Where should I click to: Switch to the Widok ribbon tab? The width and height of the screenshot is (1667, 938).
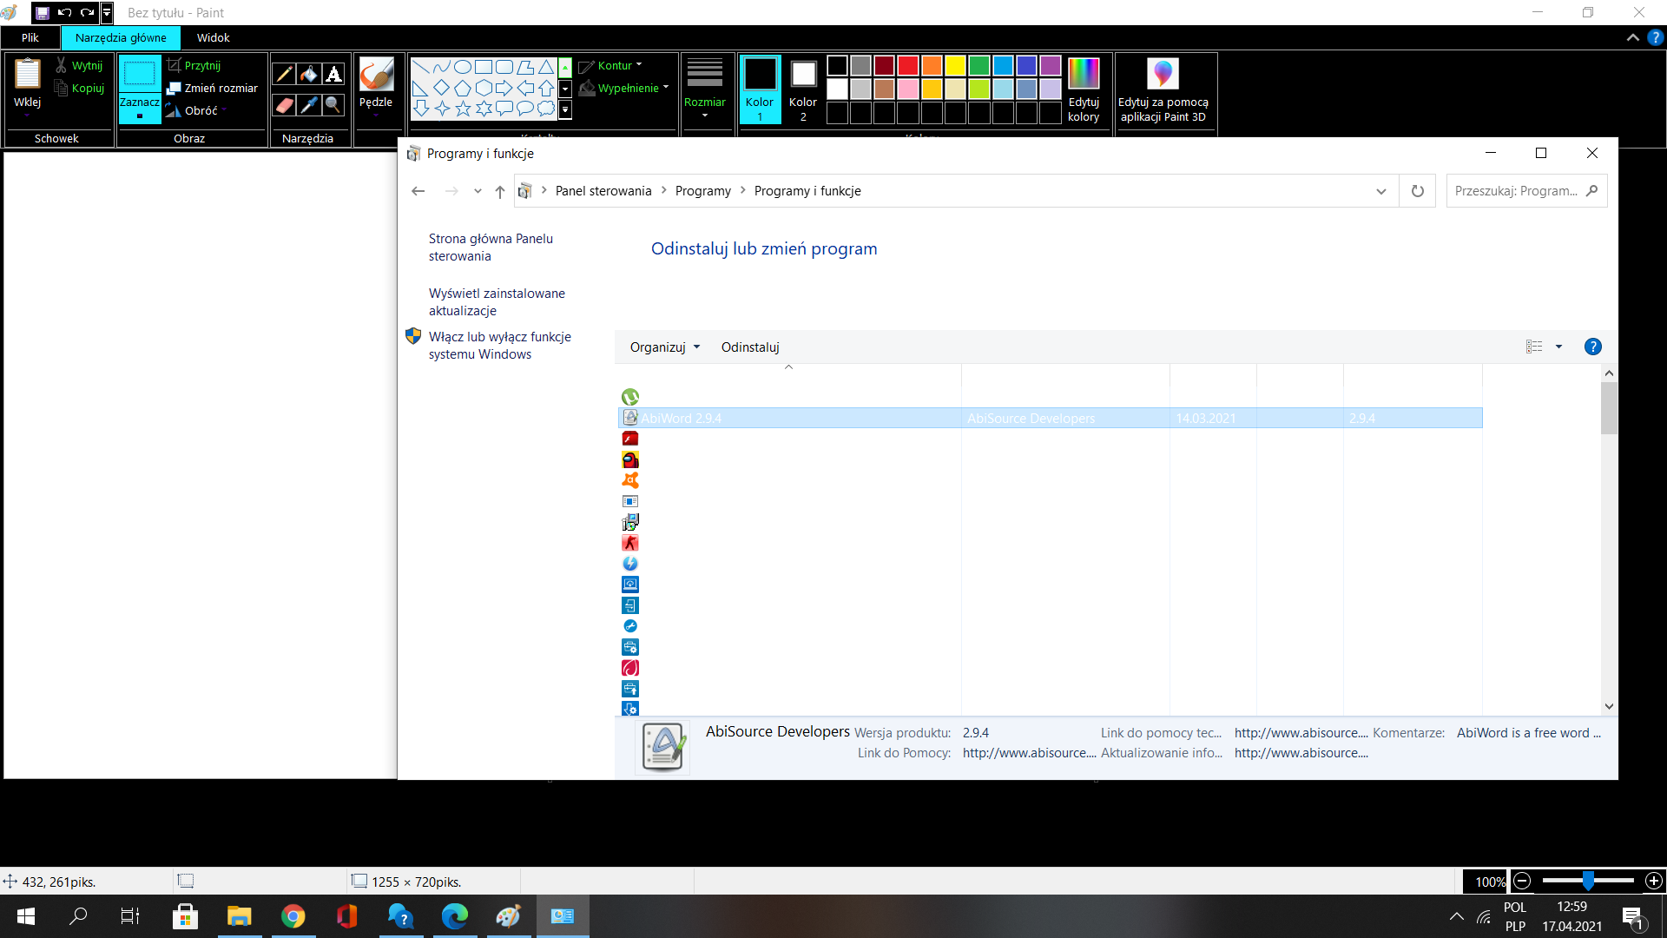pos(213,37)
